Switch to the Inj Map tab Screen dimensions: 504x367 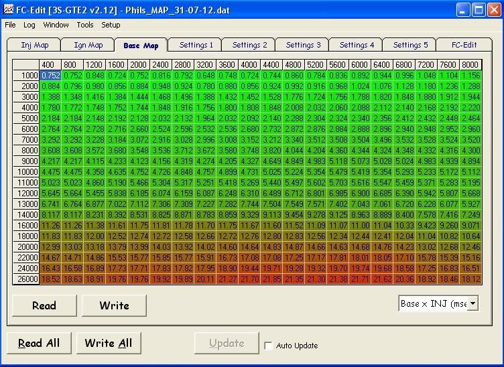34,45
